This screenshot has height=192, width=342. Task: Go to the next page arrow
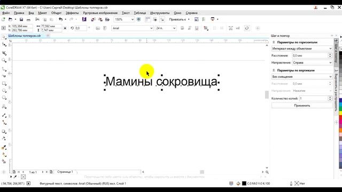42,172
